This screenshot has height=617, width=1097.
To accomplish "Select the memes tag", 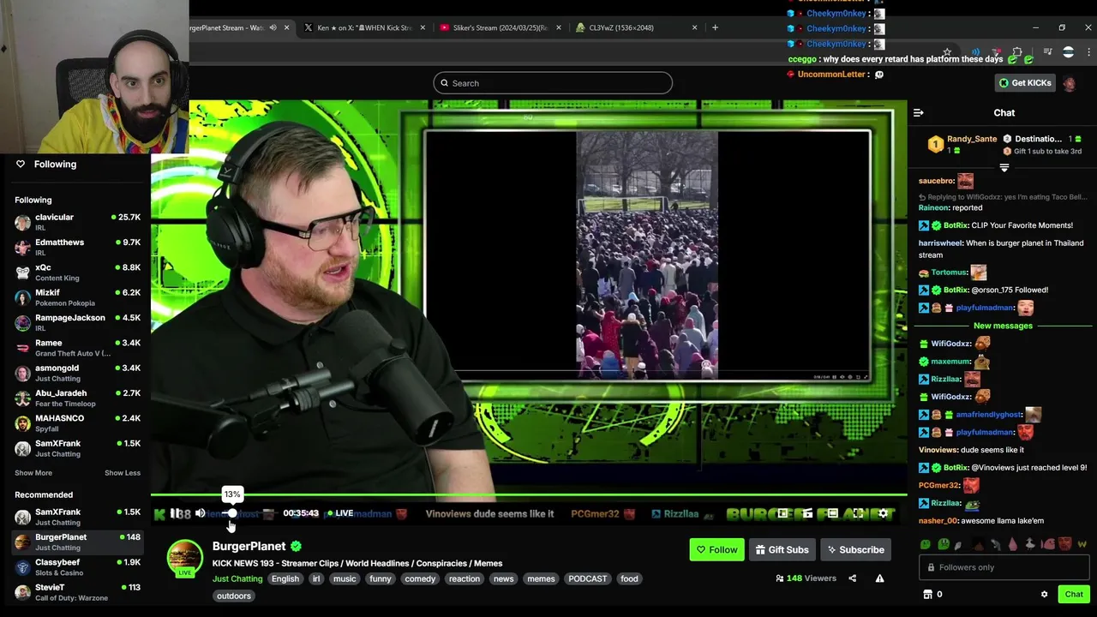I will [x=541, y=578].
